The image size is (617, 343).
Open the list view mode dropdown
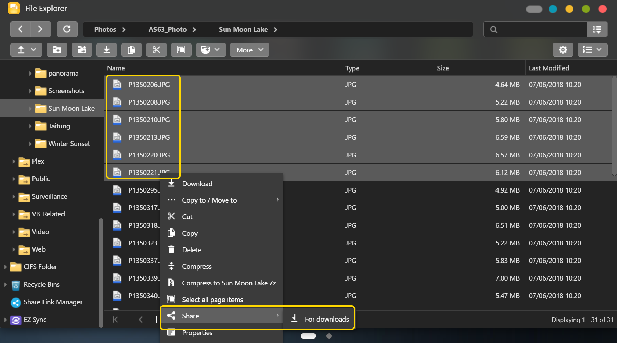tap(592, 50)
